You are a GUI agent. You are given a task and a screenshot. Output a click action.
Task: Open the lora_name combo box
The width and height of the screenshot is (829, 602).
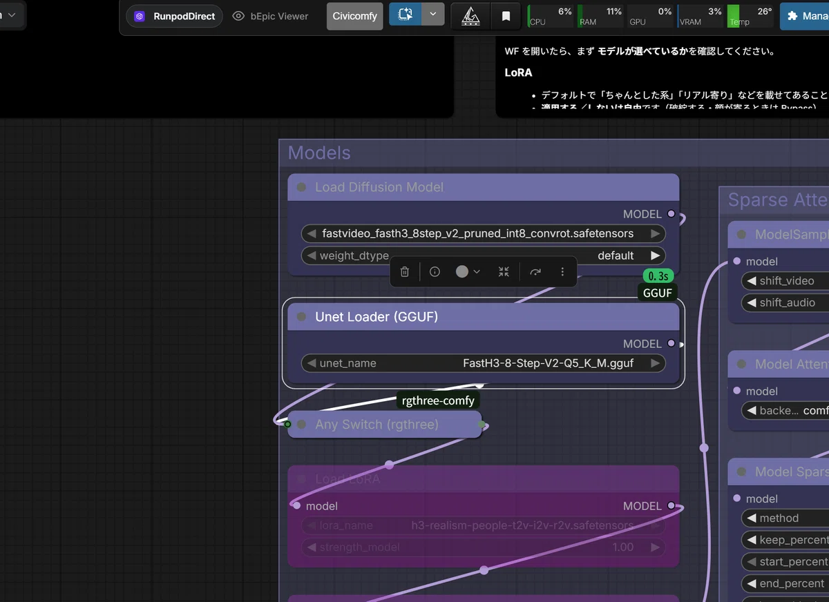click(484, 525)
